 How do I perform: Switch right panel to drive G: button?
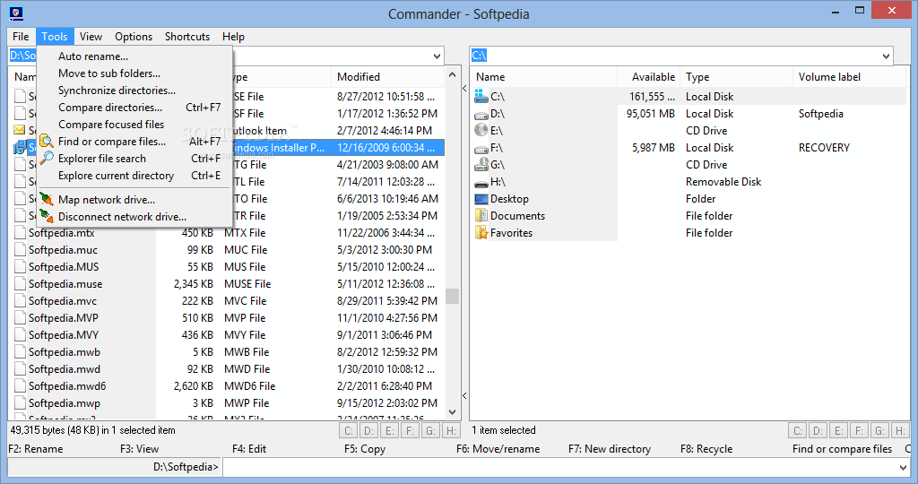[879, 431]
